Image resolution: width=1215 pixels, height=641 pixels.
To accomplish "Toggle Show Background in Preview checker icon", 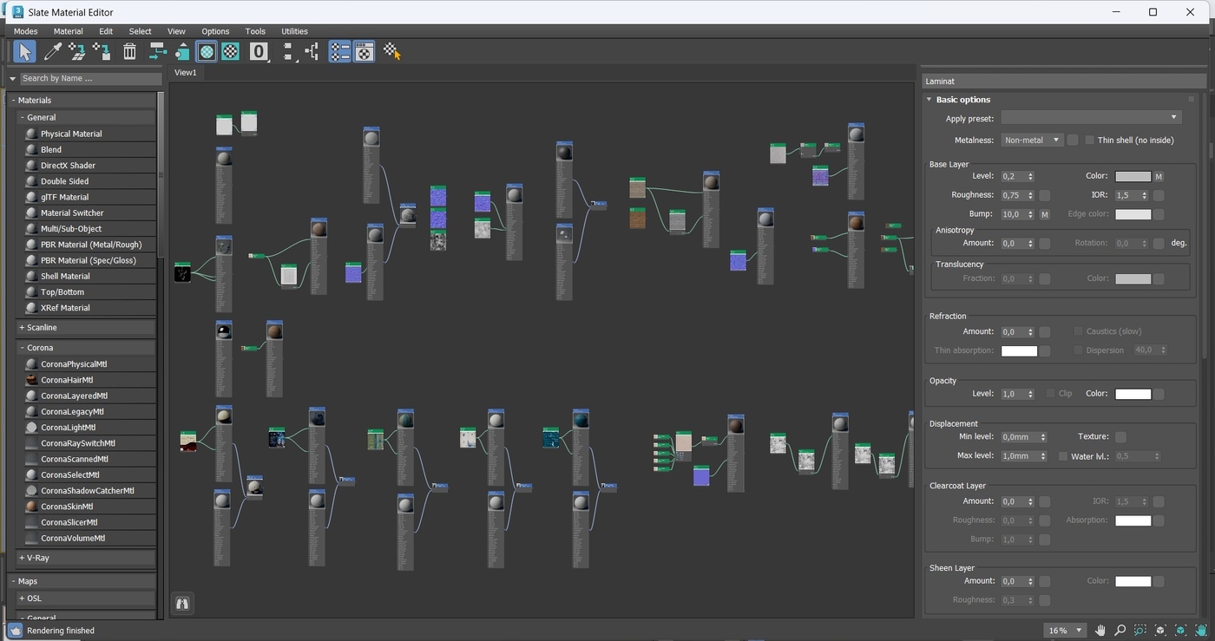I will [x=230, y=52].
